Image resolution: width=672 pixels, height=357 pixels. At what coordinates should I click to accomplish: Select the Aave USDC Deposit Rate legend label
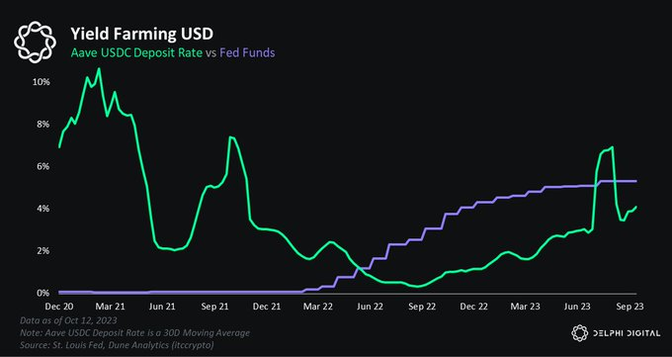(135, 53)
